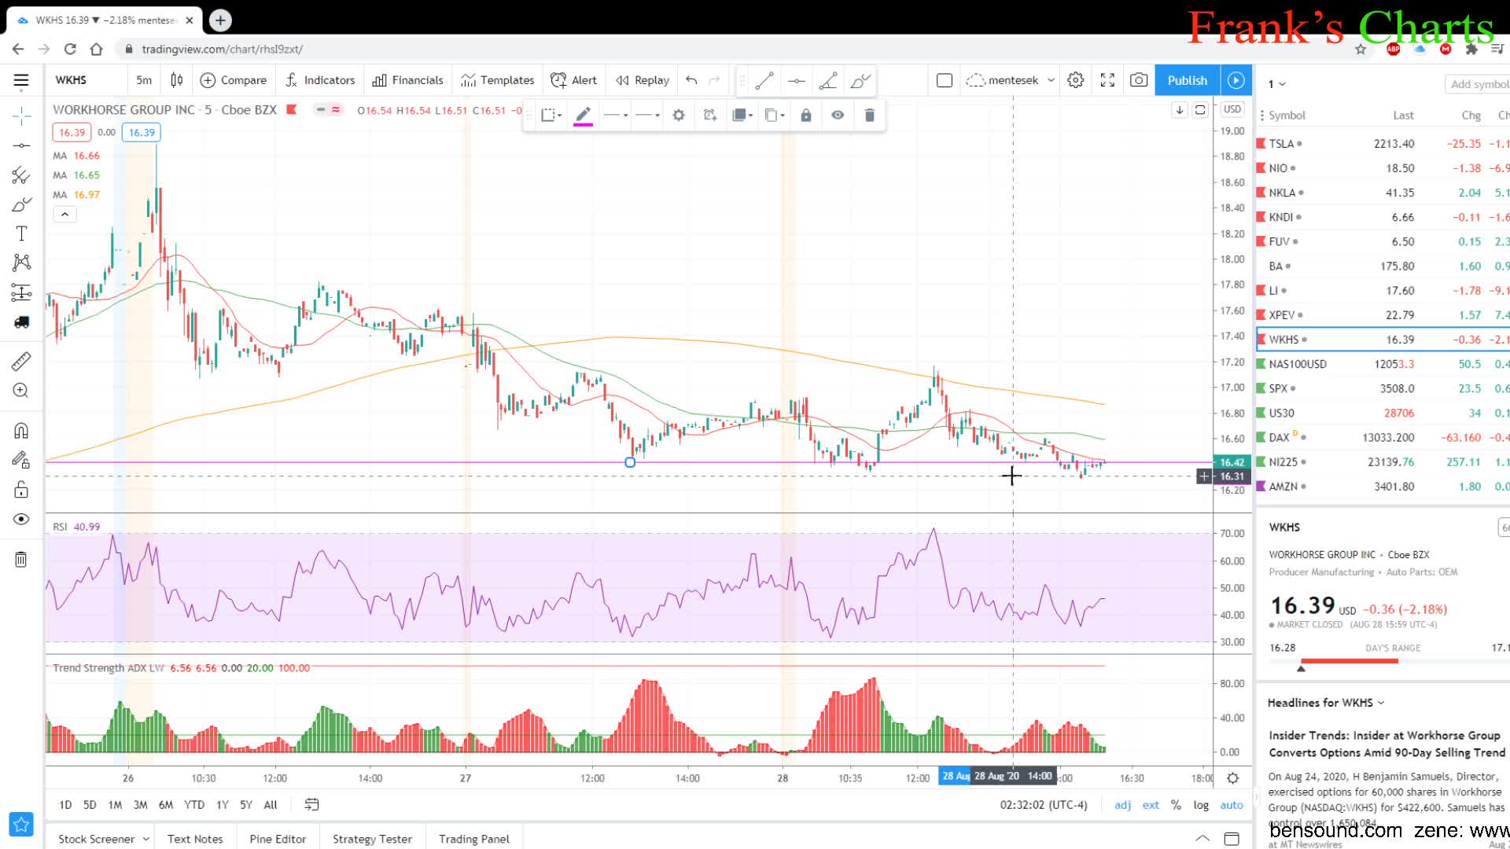Click the Publish button

tap(1187, 80)
